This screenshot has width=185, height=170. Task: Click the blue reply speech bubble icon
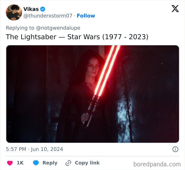point(36,163)
